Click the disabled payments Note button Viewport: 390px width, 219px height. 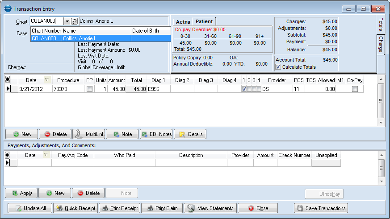click(x=122, y=193)
